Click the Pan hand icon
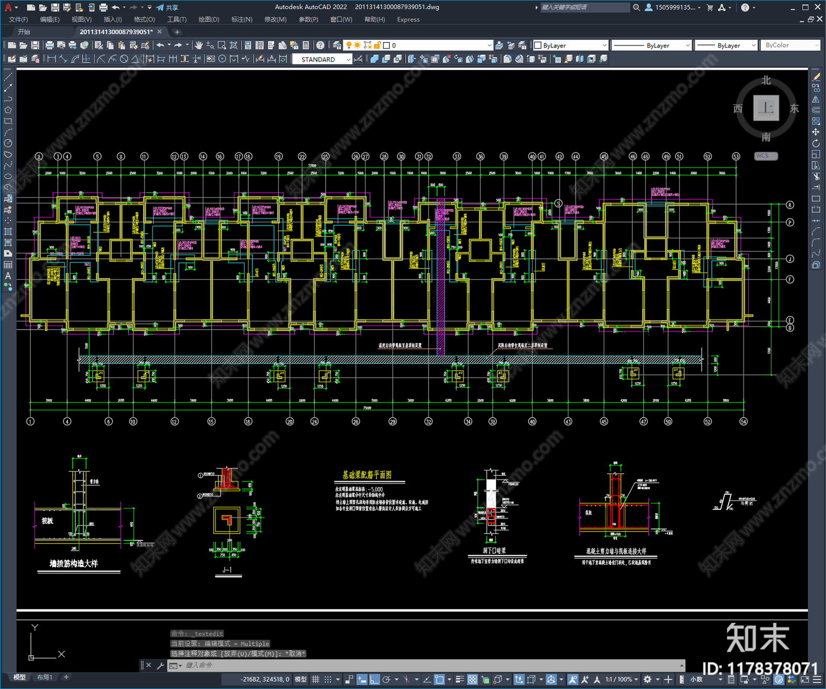The image size is (826, 689). click(199, 45)
